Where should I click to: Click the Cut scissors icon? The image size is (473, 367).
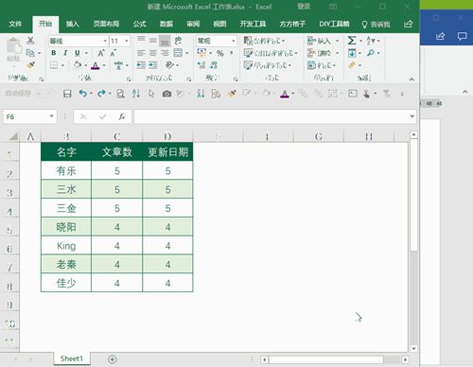pos(30,41)
